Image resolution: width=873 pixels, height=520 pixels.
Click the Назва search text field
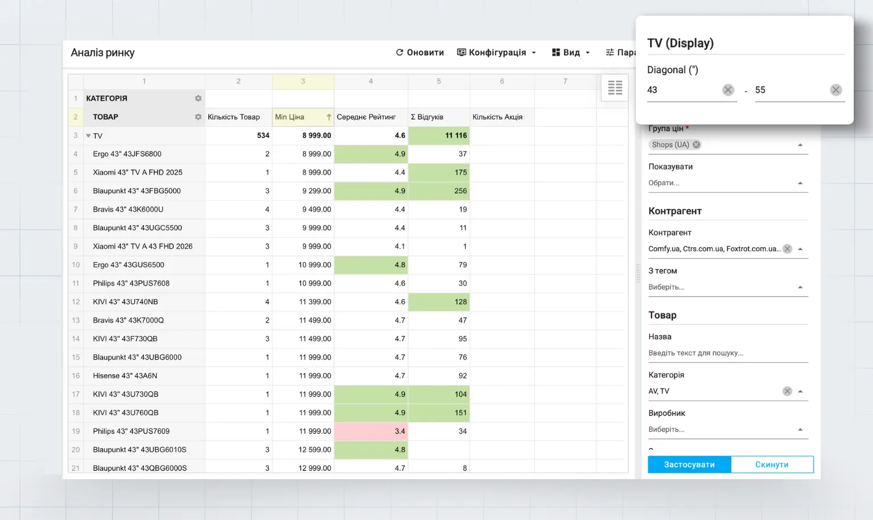tap(727, 353)
